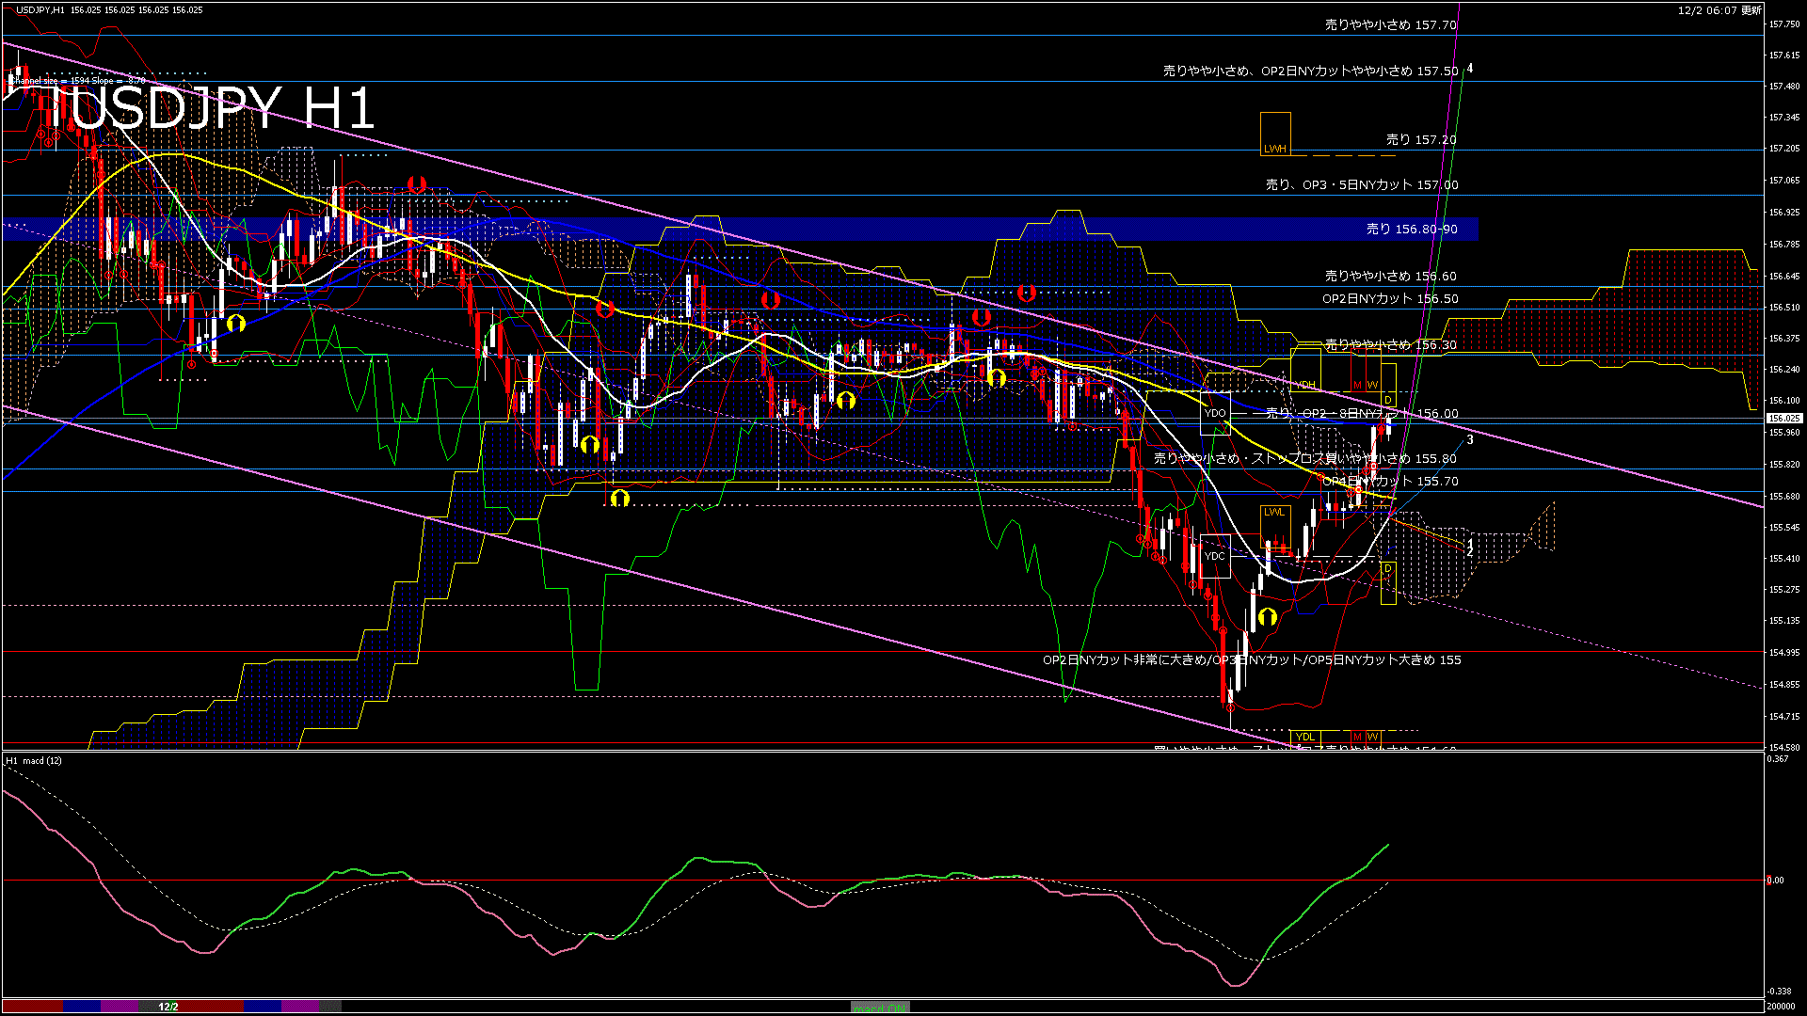Click the projection line label 4

(x=1470, y=69)
